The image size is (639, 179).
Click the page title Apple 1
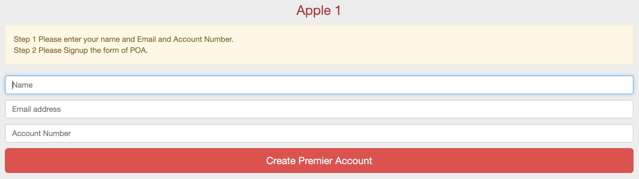tap(319, 10)
